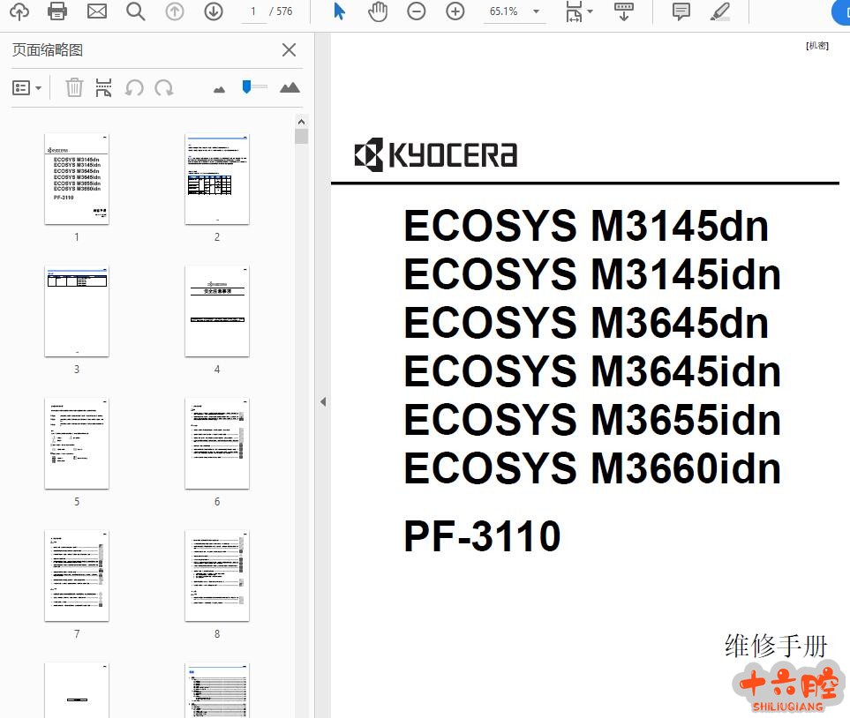Rotate page clockwise in thumbnails toolbar
Image resolution: width=850 pixels, height=718 pixels.
coord(164,87)
